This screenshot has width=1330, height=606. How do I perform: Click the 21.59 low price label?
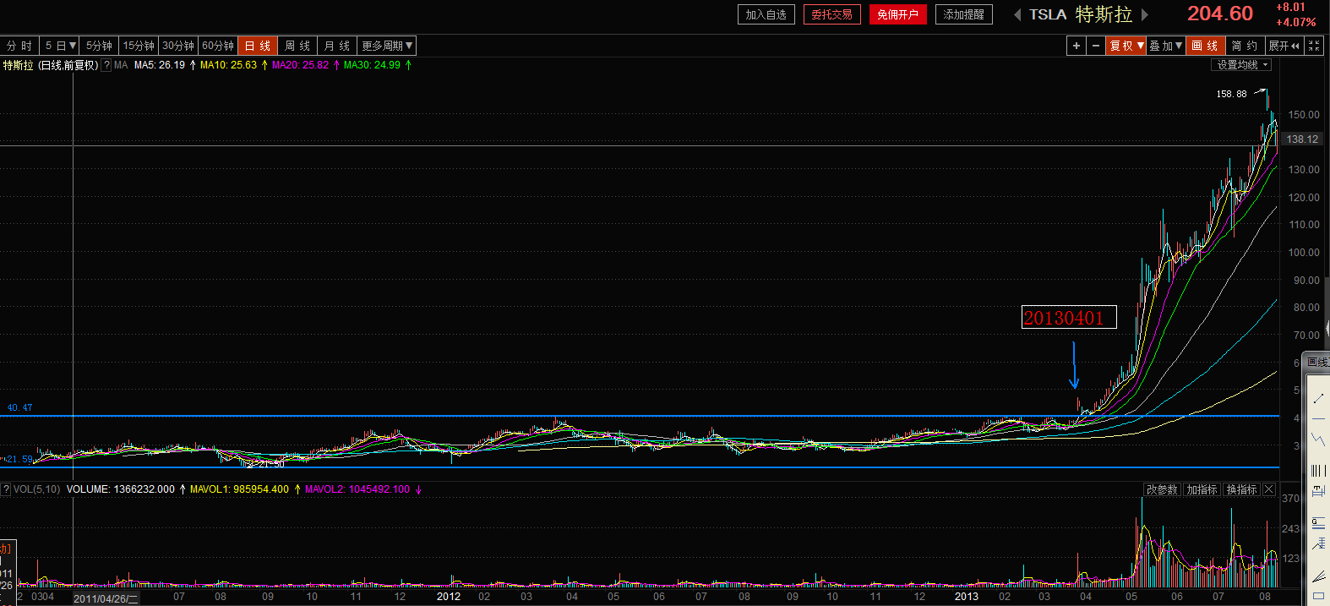click(x=19, y=460)
